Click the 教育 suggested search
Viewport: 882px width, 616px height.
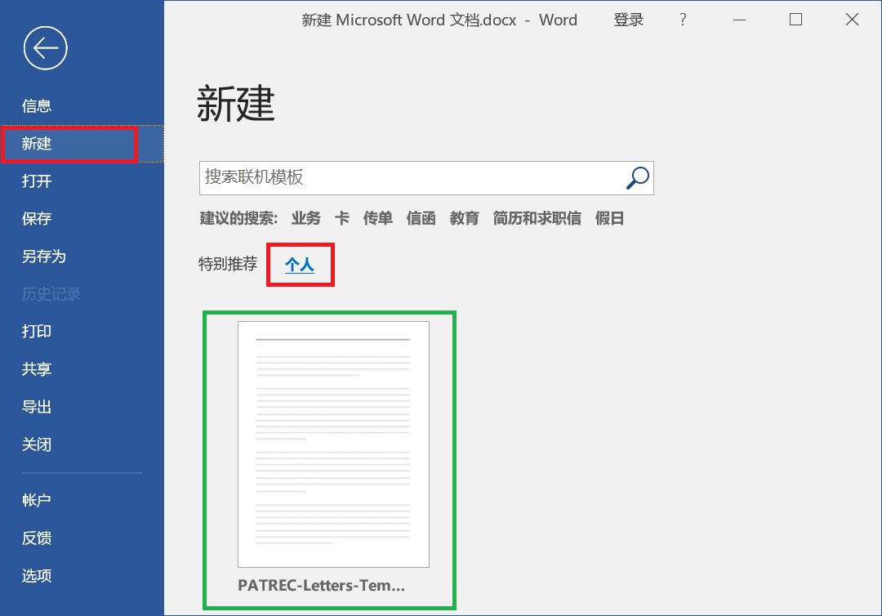464,218
